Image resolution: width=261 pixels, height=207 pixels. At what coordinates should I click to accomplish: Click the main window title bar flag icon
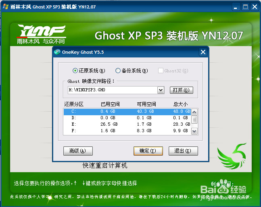pyautogui.click(x=6, y=6)
